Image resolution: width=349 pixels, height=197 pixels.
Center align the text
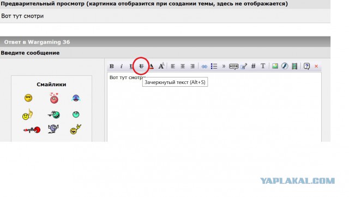pyautogui.click(x=183, y=66)
